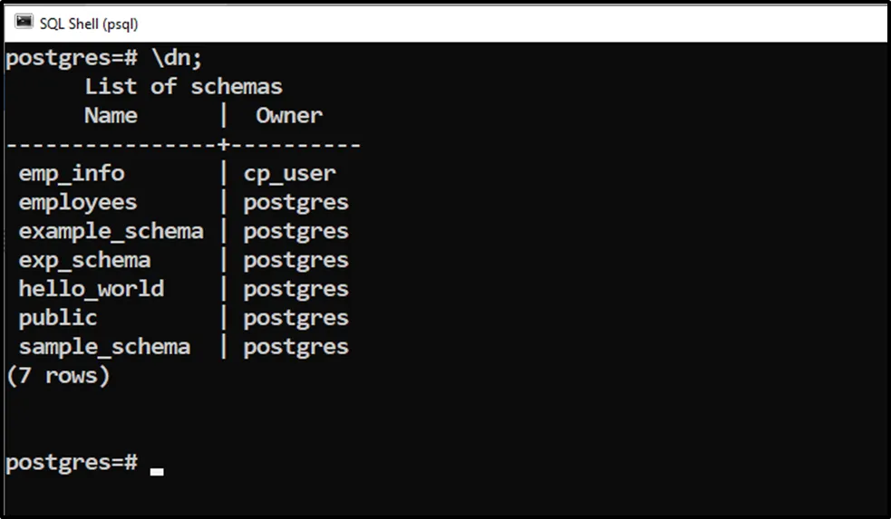Click the blinking cursor at the bottom prompt
The width and height of the screenshot is (891, 519).
pyautogui.click(x=157, y=471)
